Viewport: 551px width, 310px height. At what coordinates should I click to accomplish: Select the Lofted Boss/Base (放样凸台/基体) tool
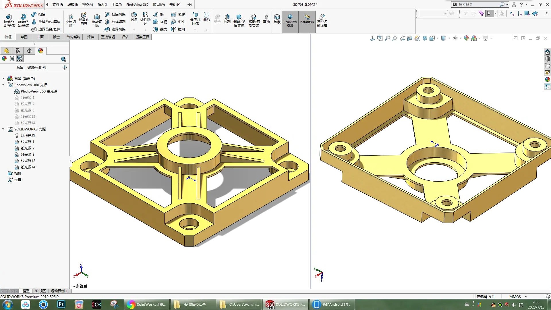point(46,22)
